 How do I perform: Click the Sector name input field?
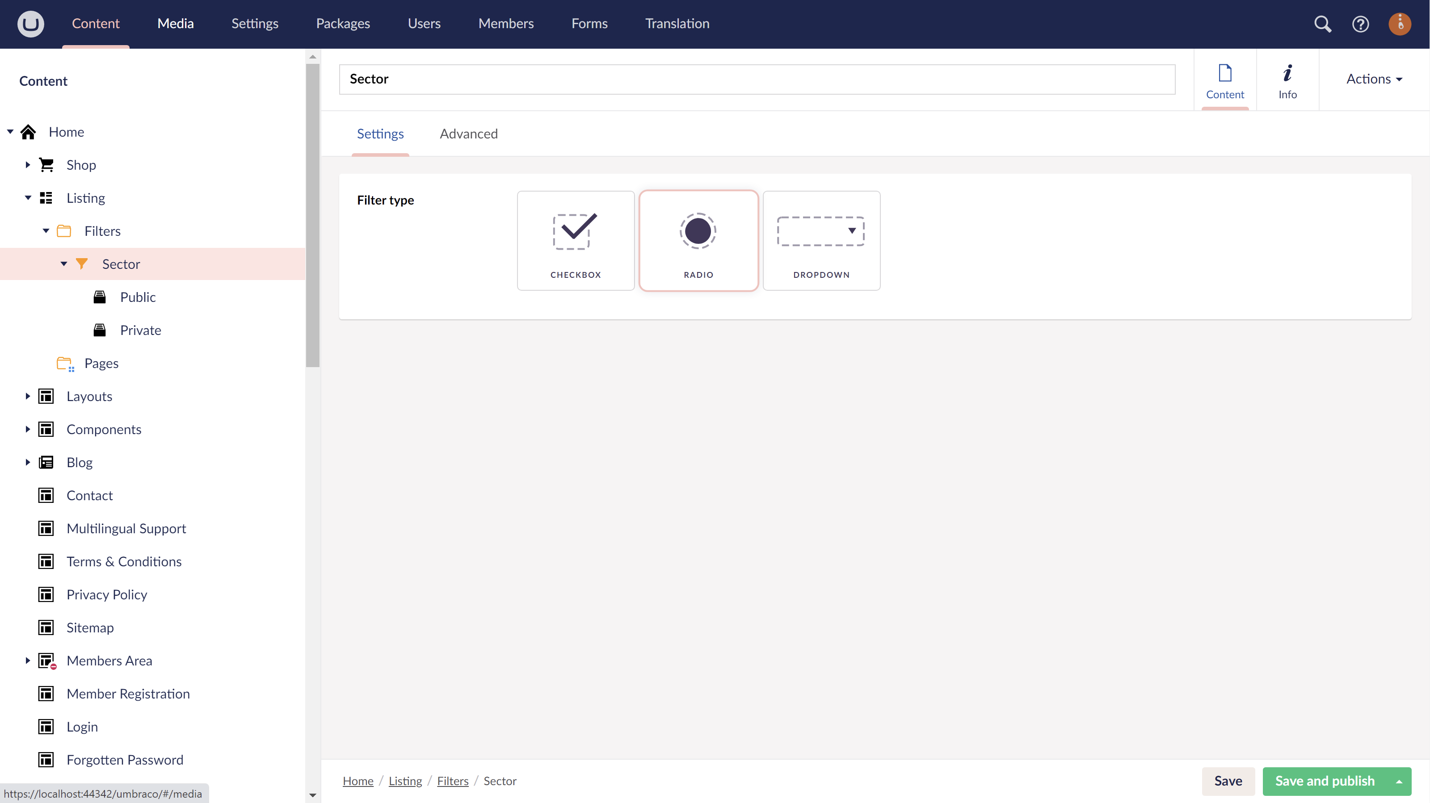tap(757, 79)
